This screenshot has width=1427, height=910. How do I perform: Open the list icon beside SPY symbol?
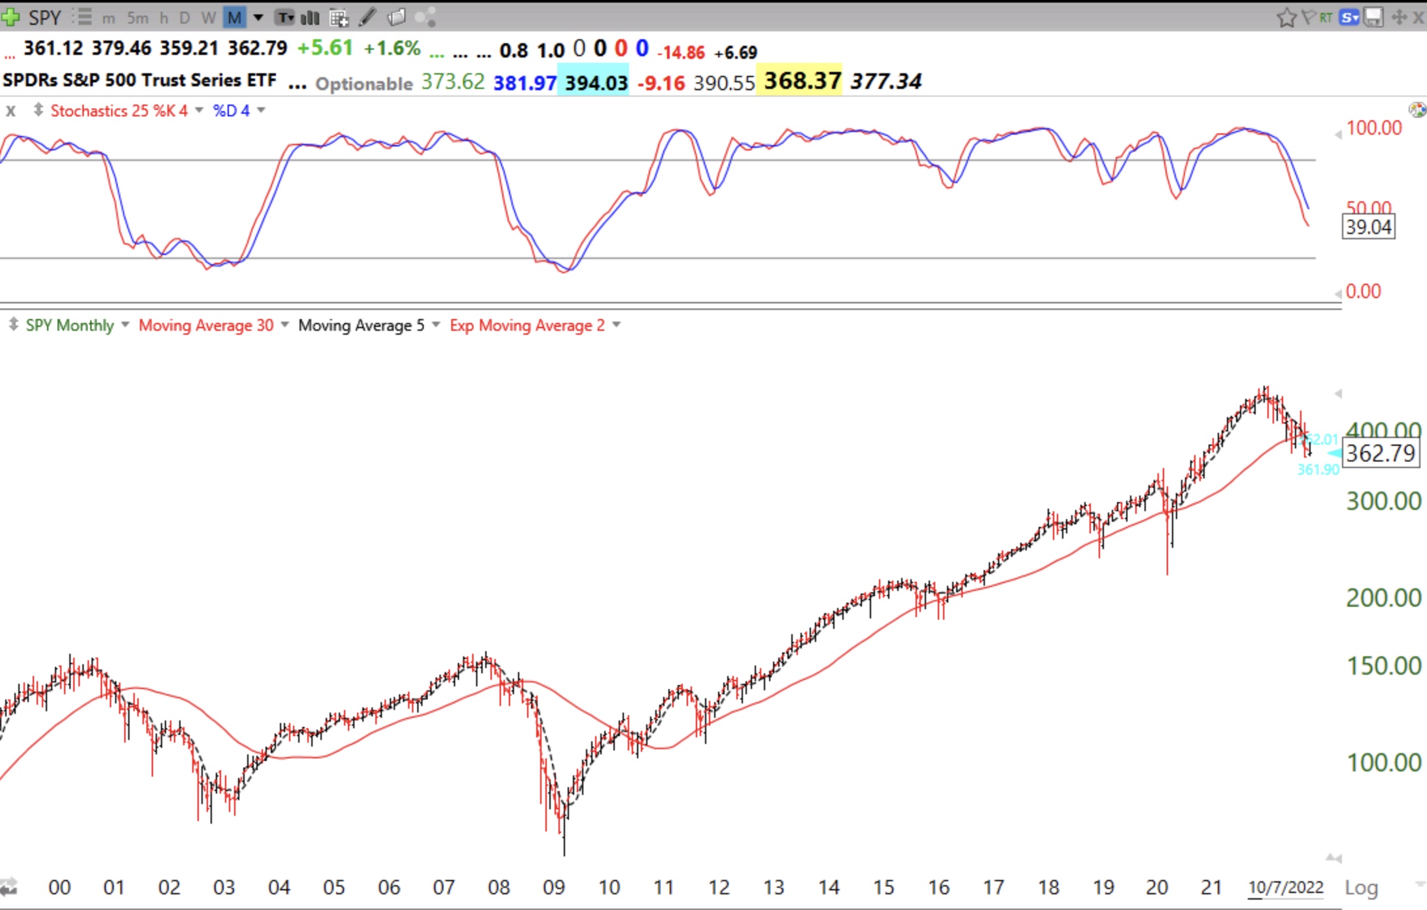83,17
